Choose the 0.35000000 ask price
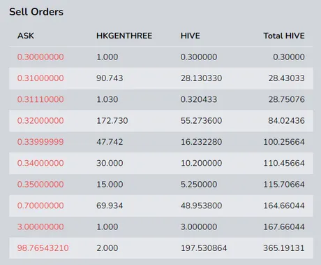321x265 pixels. pos(40,184)
